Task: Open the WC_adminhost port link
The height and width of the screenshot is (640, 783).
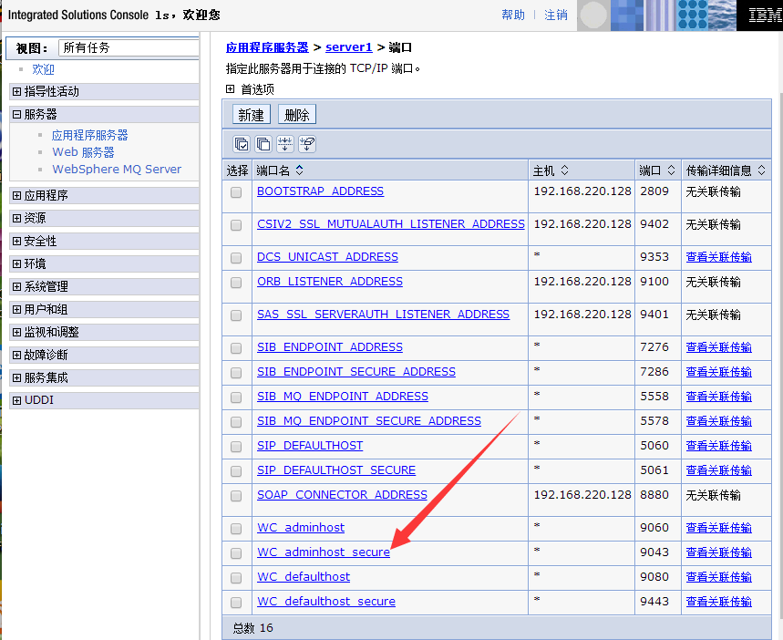Action: 301,528
